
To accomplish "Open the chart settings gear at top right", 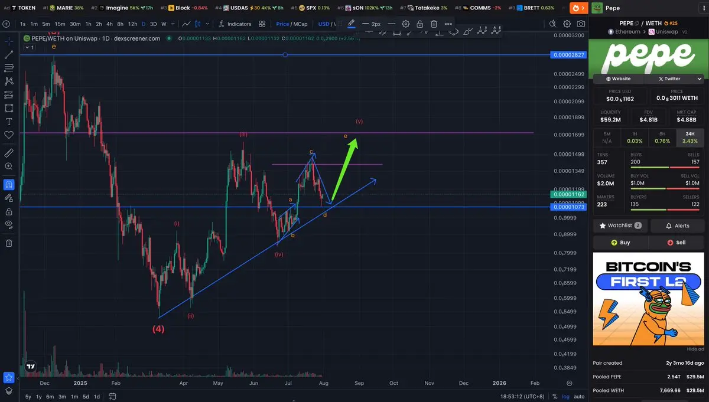I will (x=567, y=24).
